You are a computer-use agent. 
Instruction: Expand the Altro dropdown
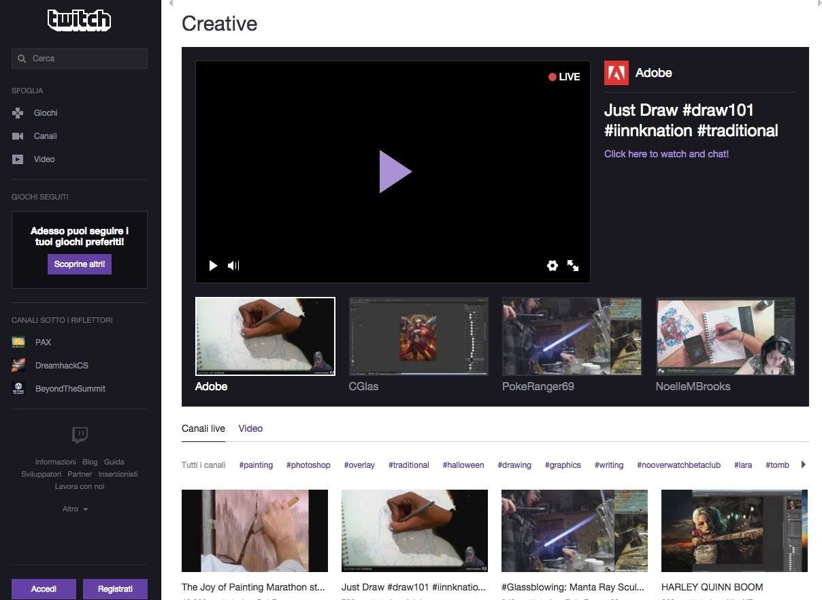pyautogui.click(x=76, y=509)
